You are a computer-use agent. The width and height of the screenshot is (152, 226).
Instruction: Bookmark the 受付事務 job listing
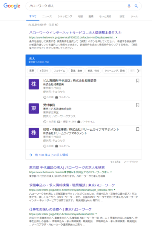coord(138,105)
